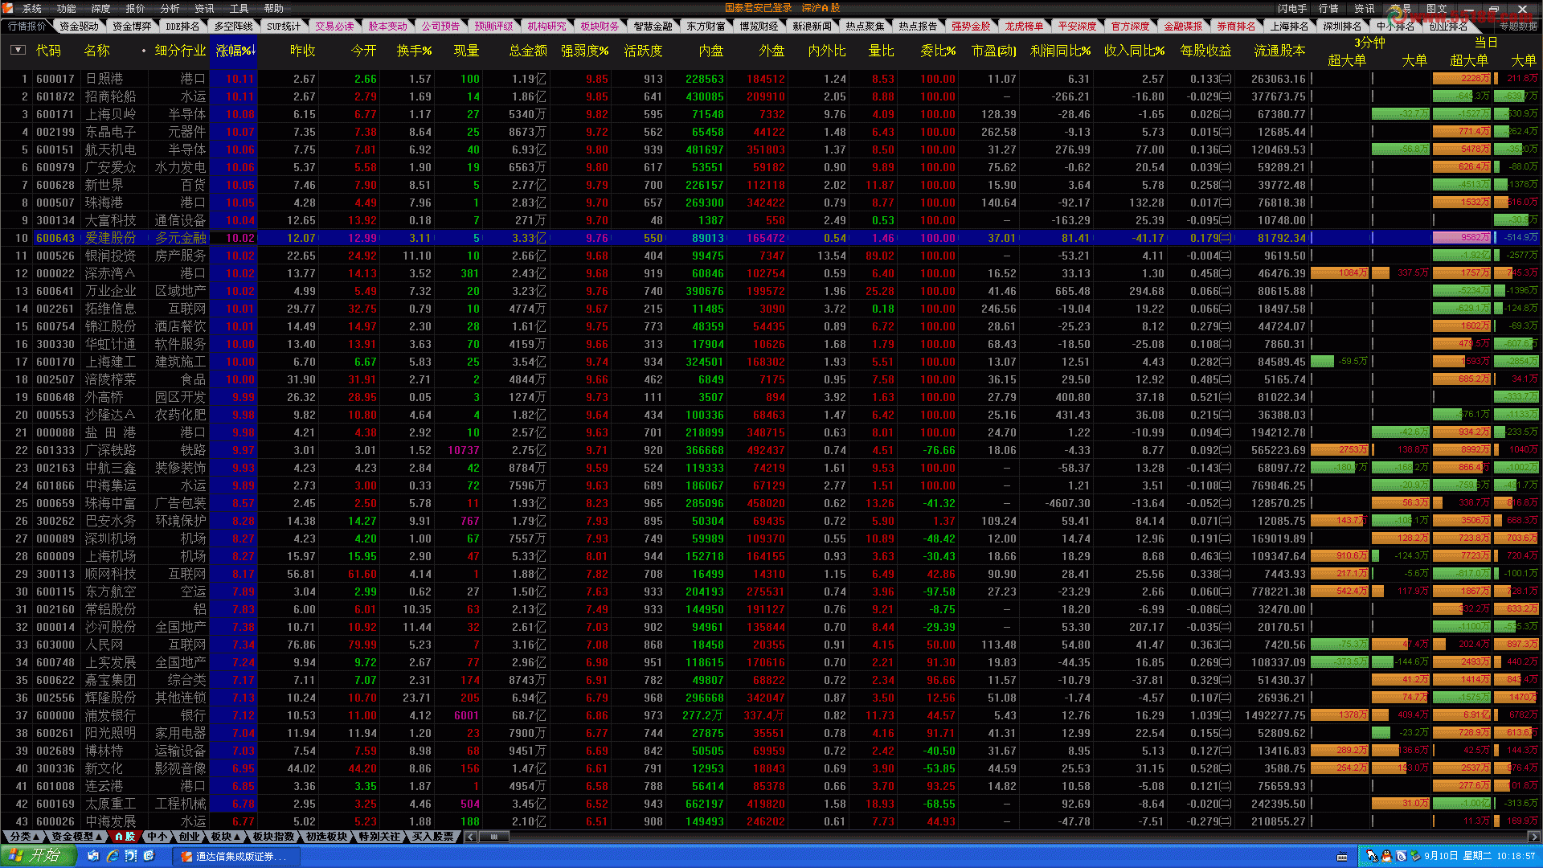Click stock code 300134 大富科技
Screen dimensions: 1543x868
(x=55, y=220)
